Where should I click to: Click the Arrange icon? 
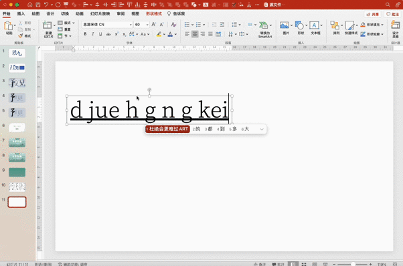coord(335,25)
